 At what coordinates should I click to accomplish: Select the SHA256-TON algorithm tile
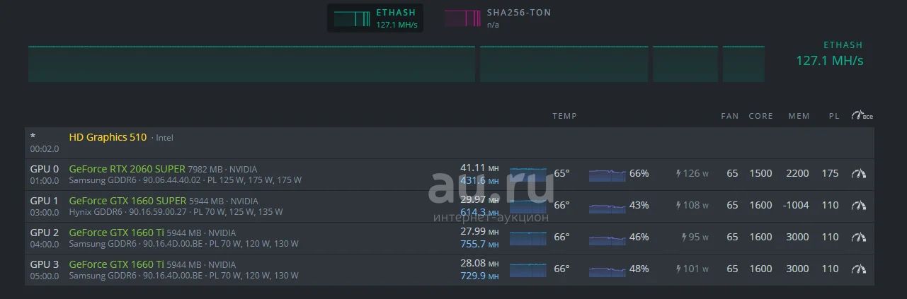click(x=498, y=18)
